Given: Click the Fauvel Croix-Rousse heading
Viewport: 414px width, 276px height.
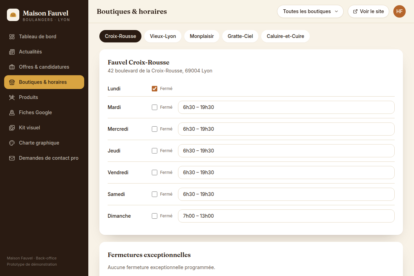Looking at the screenshot, I should point(138,62).
